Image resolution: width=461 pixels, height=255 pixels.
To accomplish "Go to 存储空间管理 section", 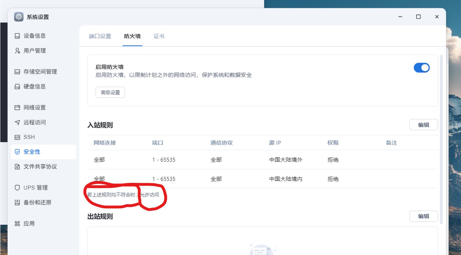I will tap(43, 72).
